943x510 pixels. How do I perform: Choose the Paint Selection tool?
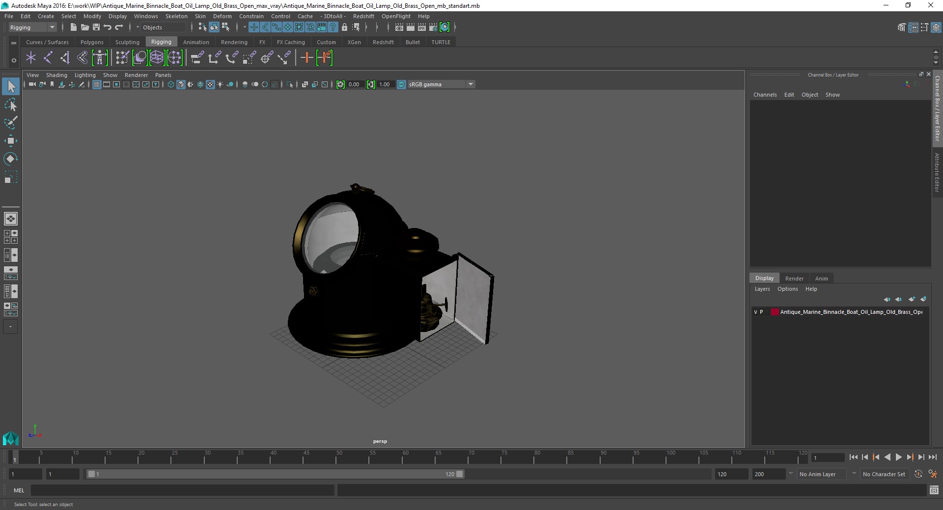[10, 123]
